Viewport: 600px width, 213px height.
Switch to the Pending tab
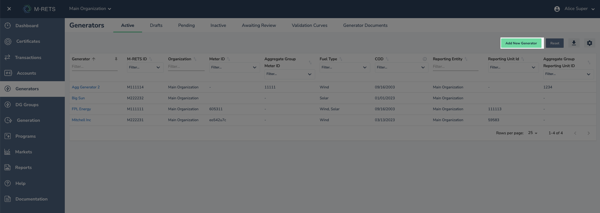pos(187,25)
